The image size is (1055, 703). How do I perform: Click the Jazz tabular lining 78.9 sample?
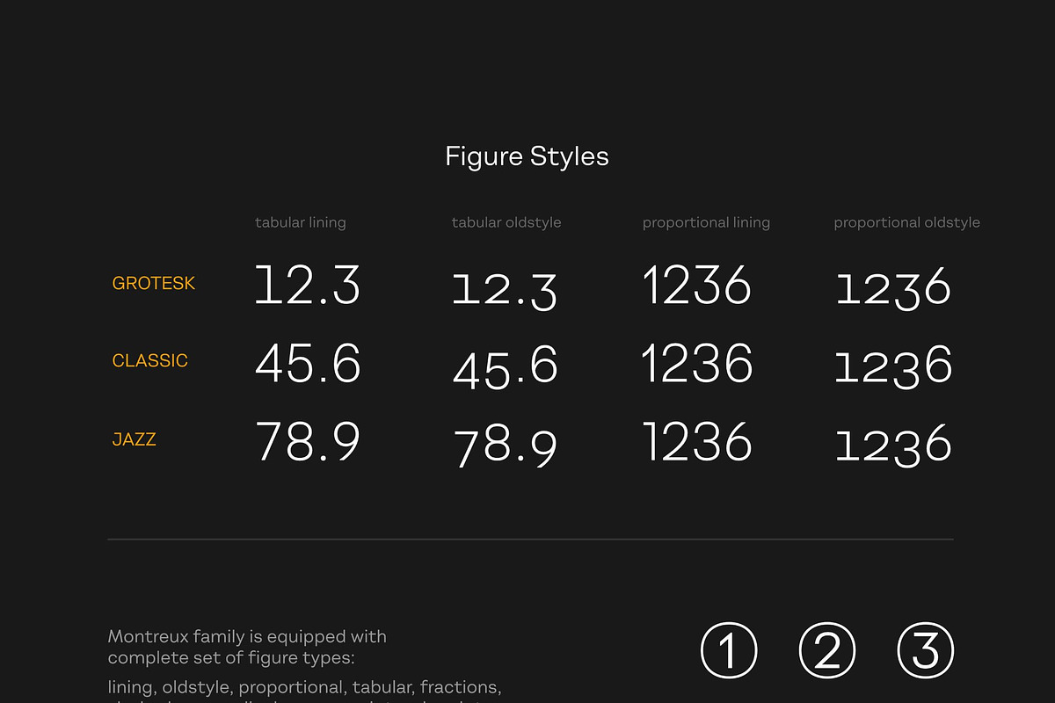[x=308, y=441]
